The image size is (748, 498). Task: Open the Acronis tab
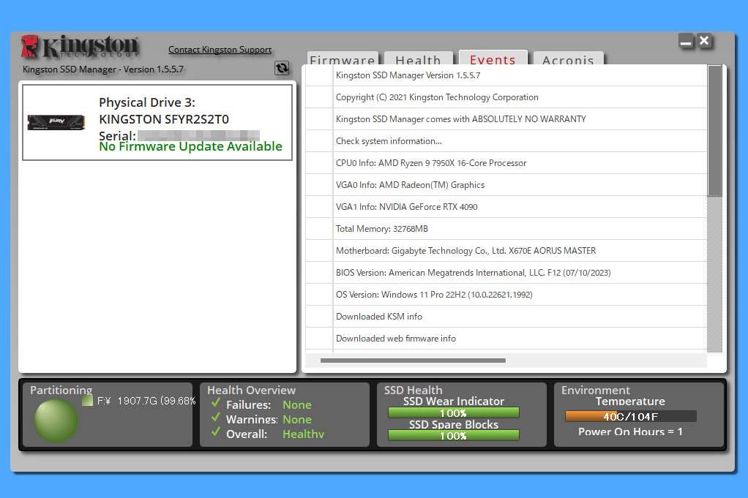[x=568, y=60]
